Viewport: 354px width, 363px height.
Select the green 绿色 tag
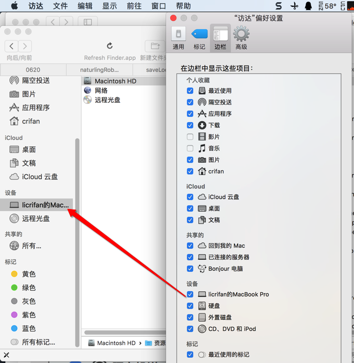23,288
